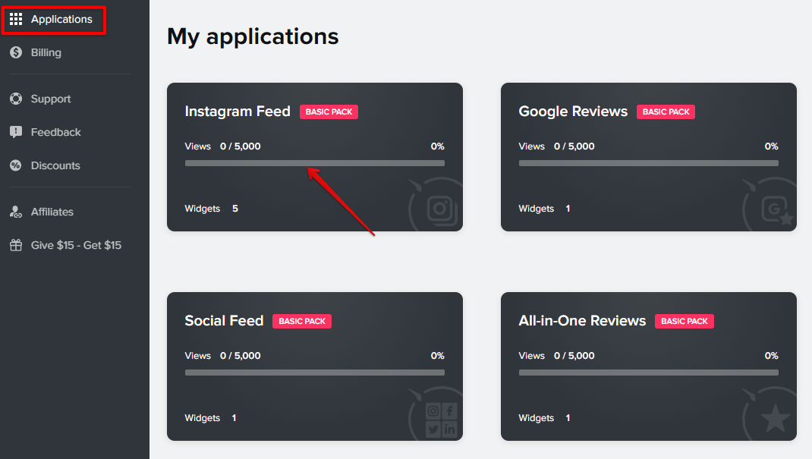Image resolution: width=812 pixels, height=459 pixels.
Task: Open the Instagram Feed application title
Action: 238,112
